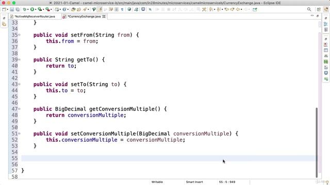Click the Save toolbar icon
Viewport: 330px width, 185px height.
pyautogui.click(x=12, y=9)
